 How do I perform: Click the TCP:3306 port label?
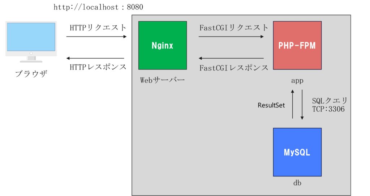328,109
